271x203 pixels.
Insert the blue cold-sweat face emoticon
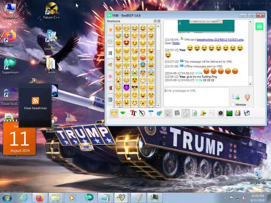143,65
